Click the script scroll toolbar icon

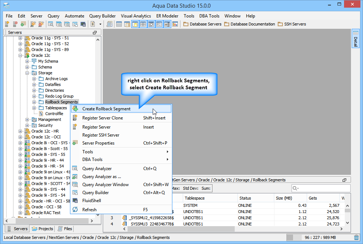click(109, 24)
